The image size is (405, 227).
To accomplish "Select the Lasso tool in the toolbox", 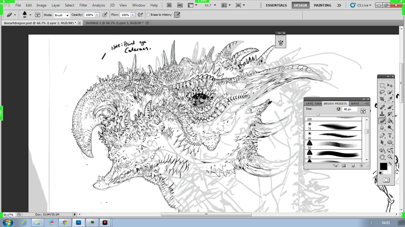I will (382, 92).
